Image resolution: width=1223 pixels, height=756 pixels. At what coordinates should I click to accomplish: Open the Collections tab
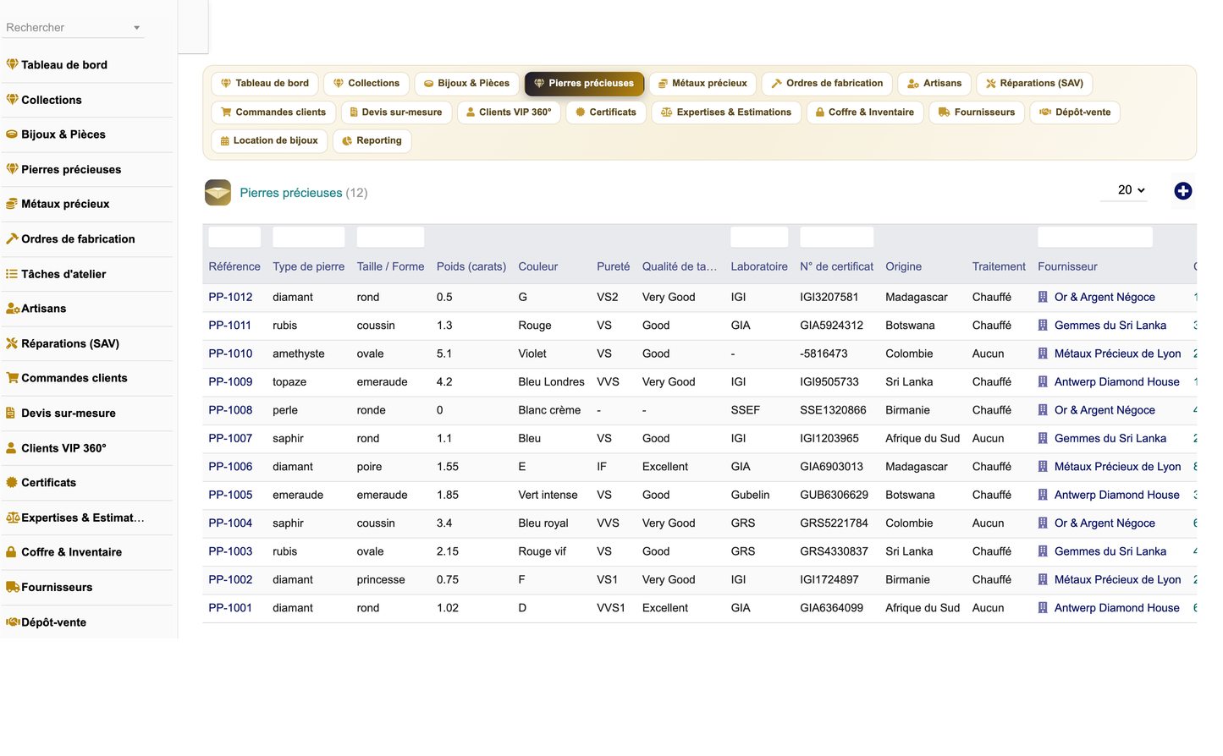366,83
